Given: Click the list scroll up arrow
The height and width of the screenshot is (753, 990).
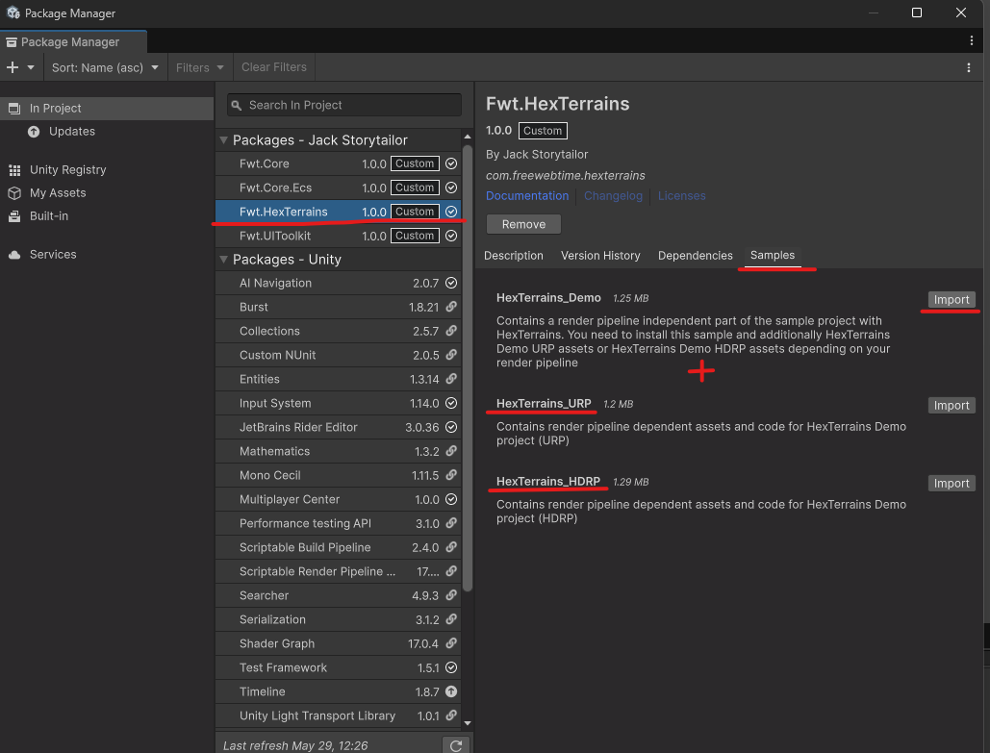Looking at the screenshot, I should pos(468,137).
